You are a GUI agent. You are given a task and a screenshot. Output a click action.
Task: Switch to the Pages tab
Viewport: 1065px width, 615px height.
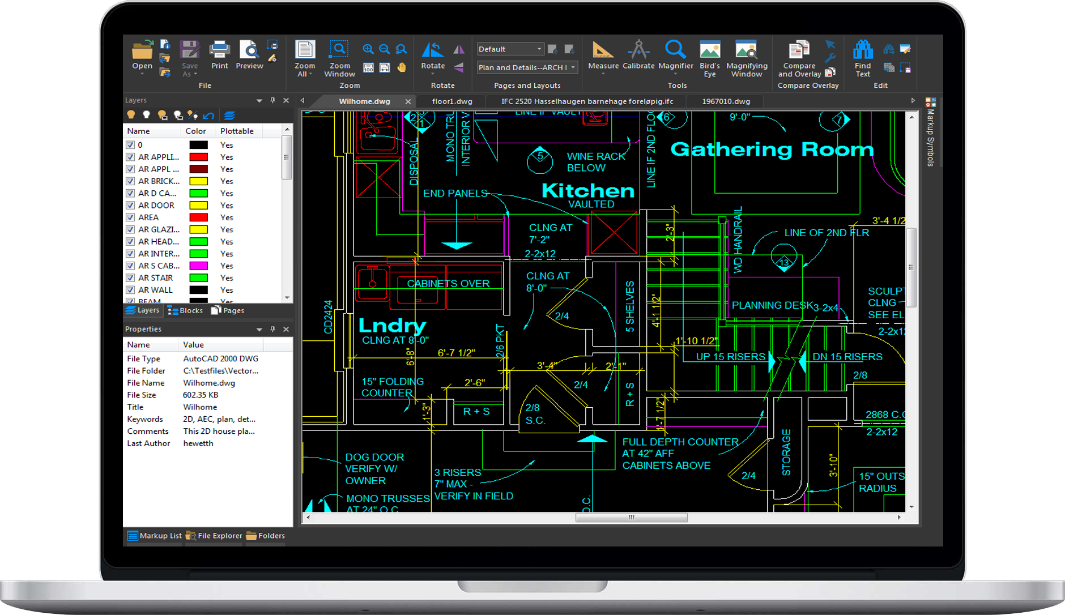click(228, 310)
